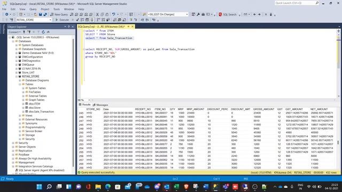Collapse the Databases tree node
342x192 pixels.
pos(13,41)
